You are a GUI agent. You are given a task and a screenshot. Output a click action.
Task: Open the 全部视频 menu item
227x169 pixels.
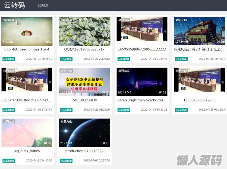pyautogui.click(x=43, y=6)
